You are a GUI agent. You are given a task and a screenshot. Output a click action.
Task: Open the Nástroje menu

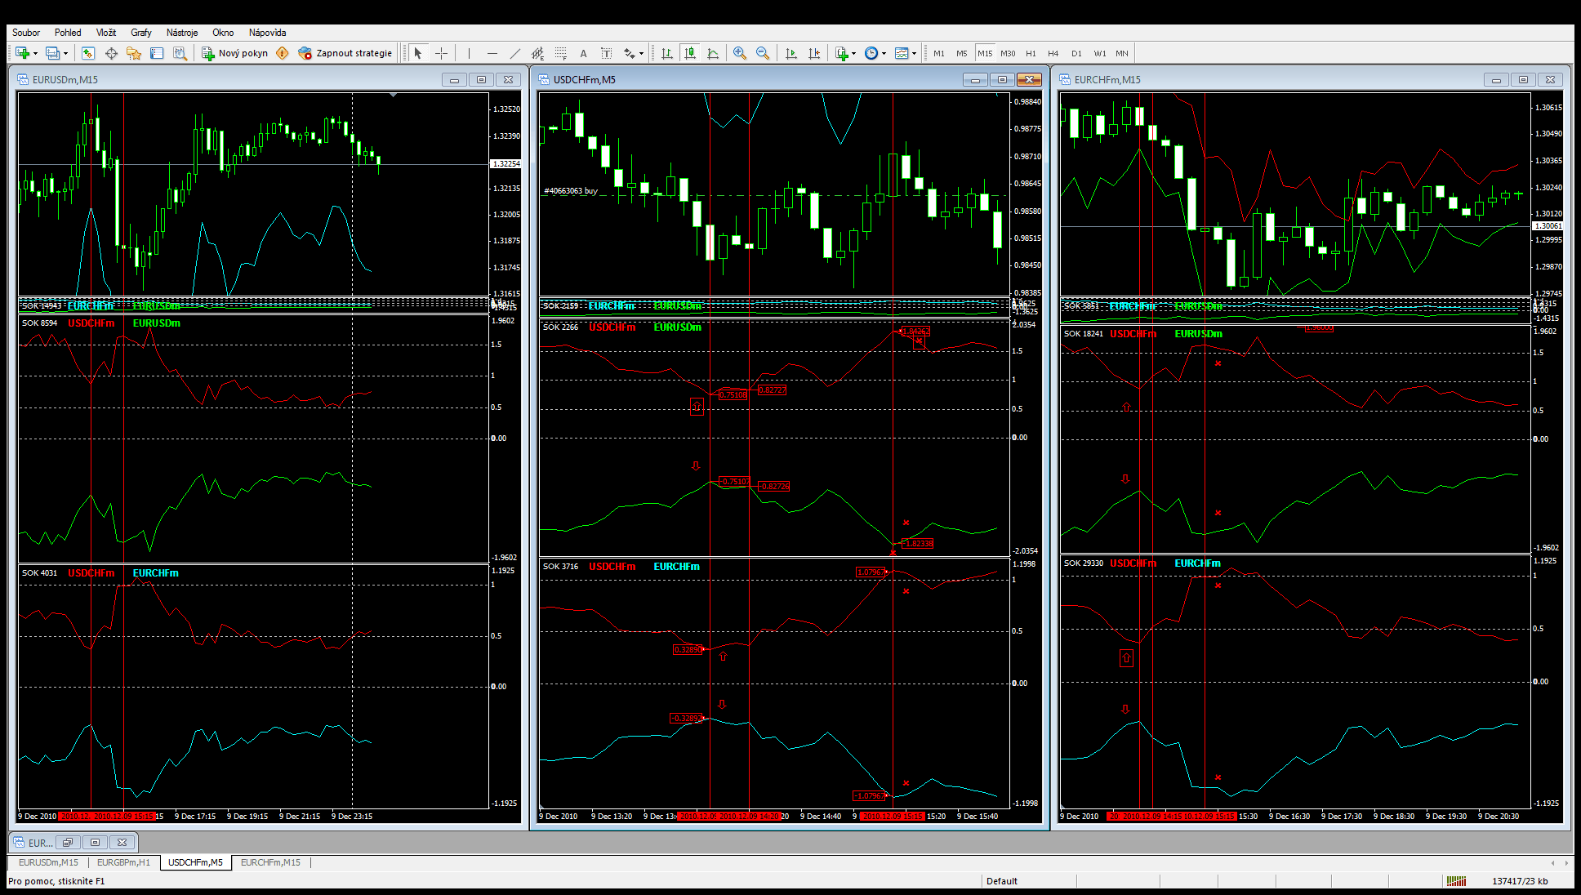coord(181,33)
